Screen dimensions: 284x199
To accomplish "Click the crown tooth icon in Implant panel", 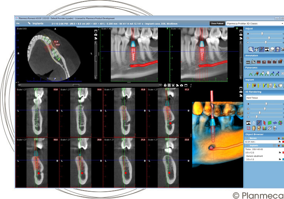I will pos(281,85).
